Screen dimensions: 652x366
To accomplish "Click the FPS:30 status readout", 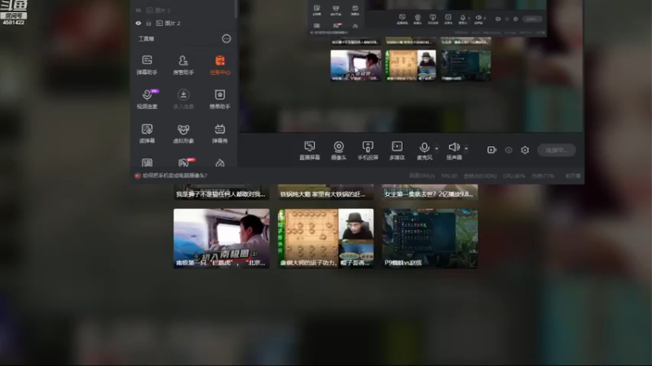I will [449, 176].
